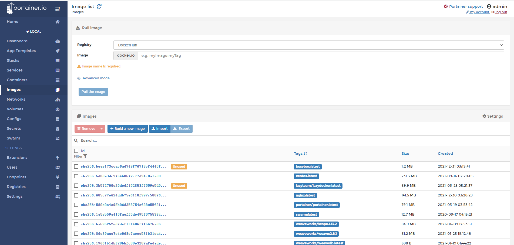Screen dimensions: 514x245
Task: Check the centos:latest image row checkbox
Action: pyautogui.click(x=76, y=176)
